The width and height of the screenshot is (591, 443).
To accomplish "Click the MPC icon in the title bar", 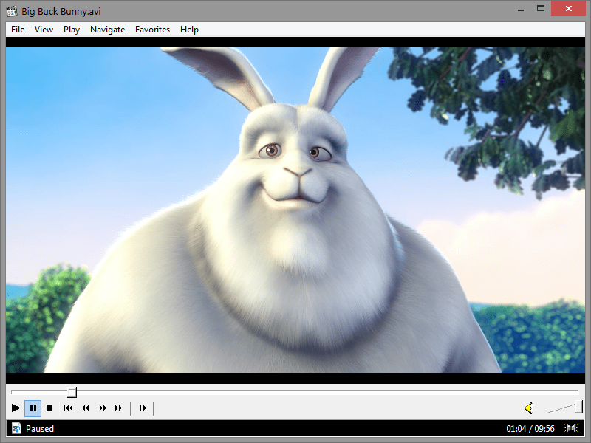I will (10, 10).
